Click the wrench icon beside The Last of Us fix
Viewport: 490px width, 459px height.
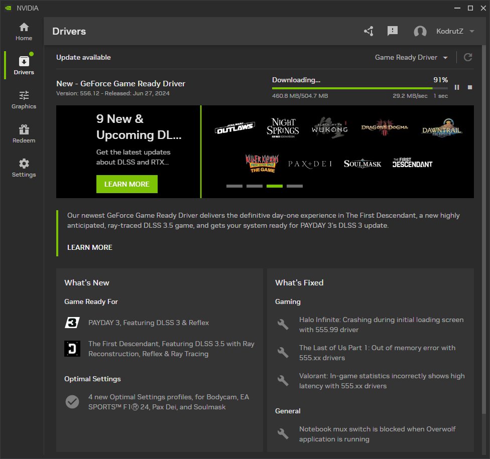(283, 353)
